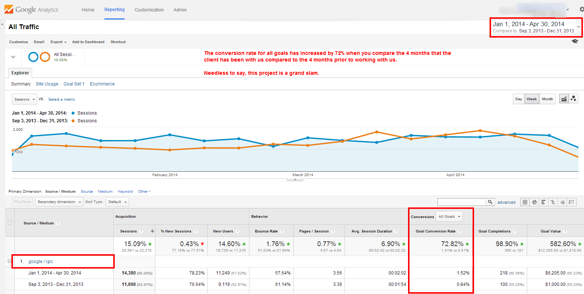584x294 pixels.
Task: Click help icon next to Bounce Rate
Action: (x=282, y=231)
